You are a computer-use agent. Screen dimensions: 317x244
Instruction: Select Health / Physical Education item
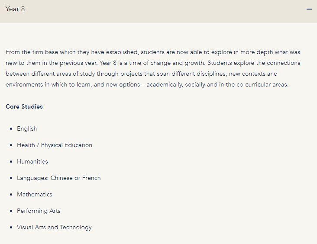[x=55, y=145]
